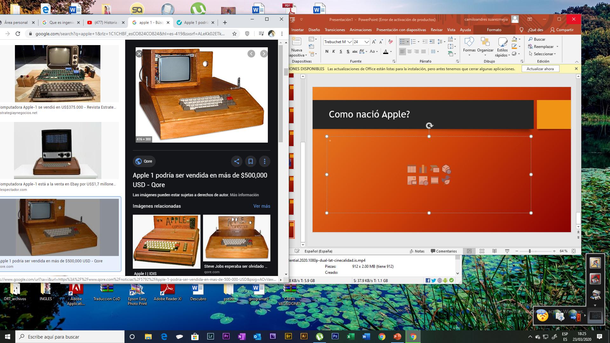Justify text in Párrafo group

[x=424, y=51]
